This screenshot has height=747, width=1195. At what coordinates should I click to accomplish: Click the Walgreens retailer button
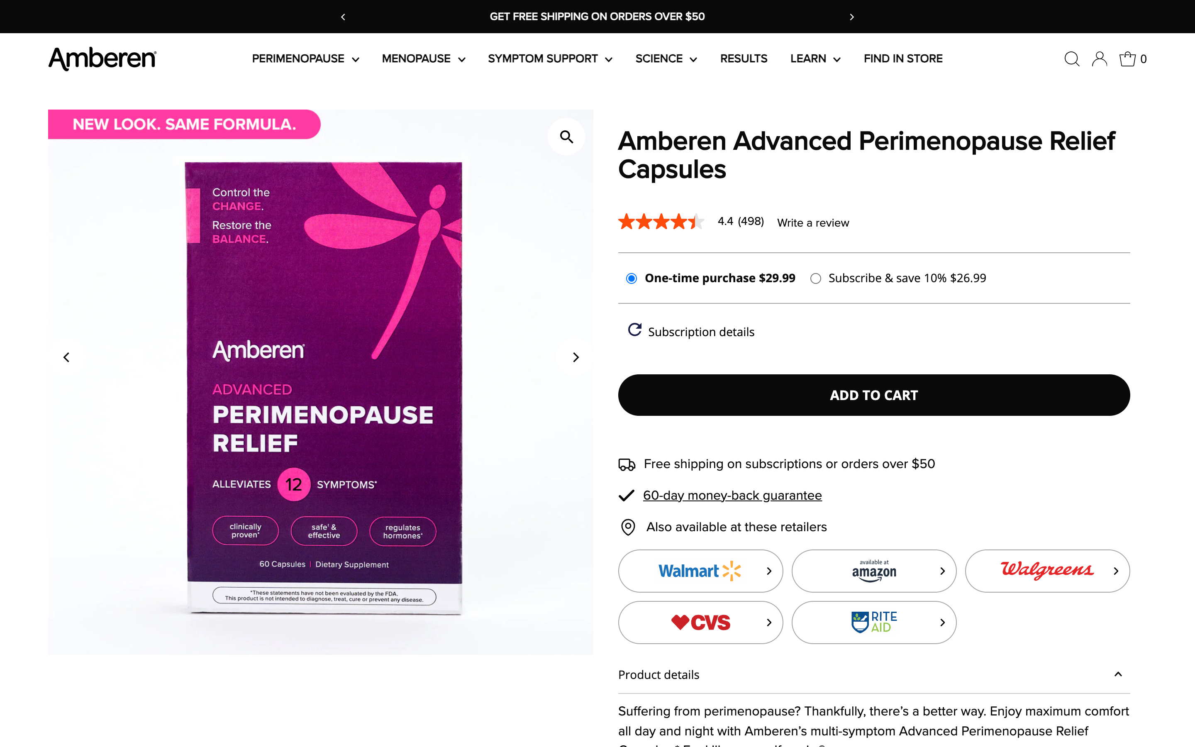point(1047,571)
